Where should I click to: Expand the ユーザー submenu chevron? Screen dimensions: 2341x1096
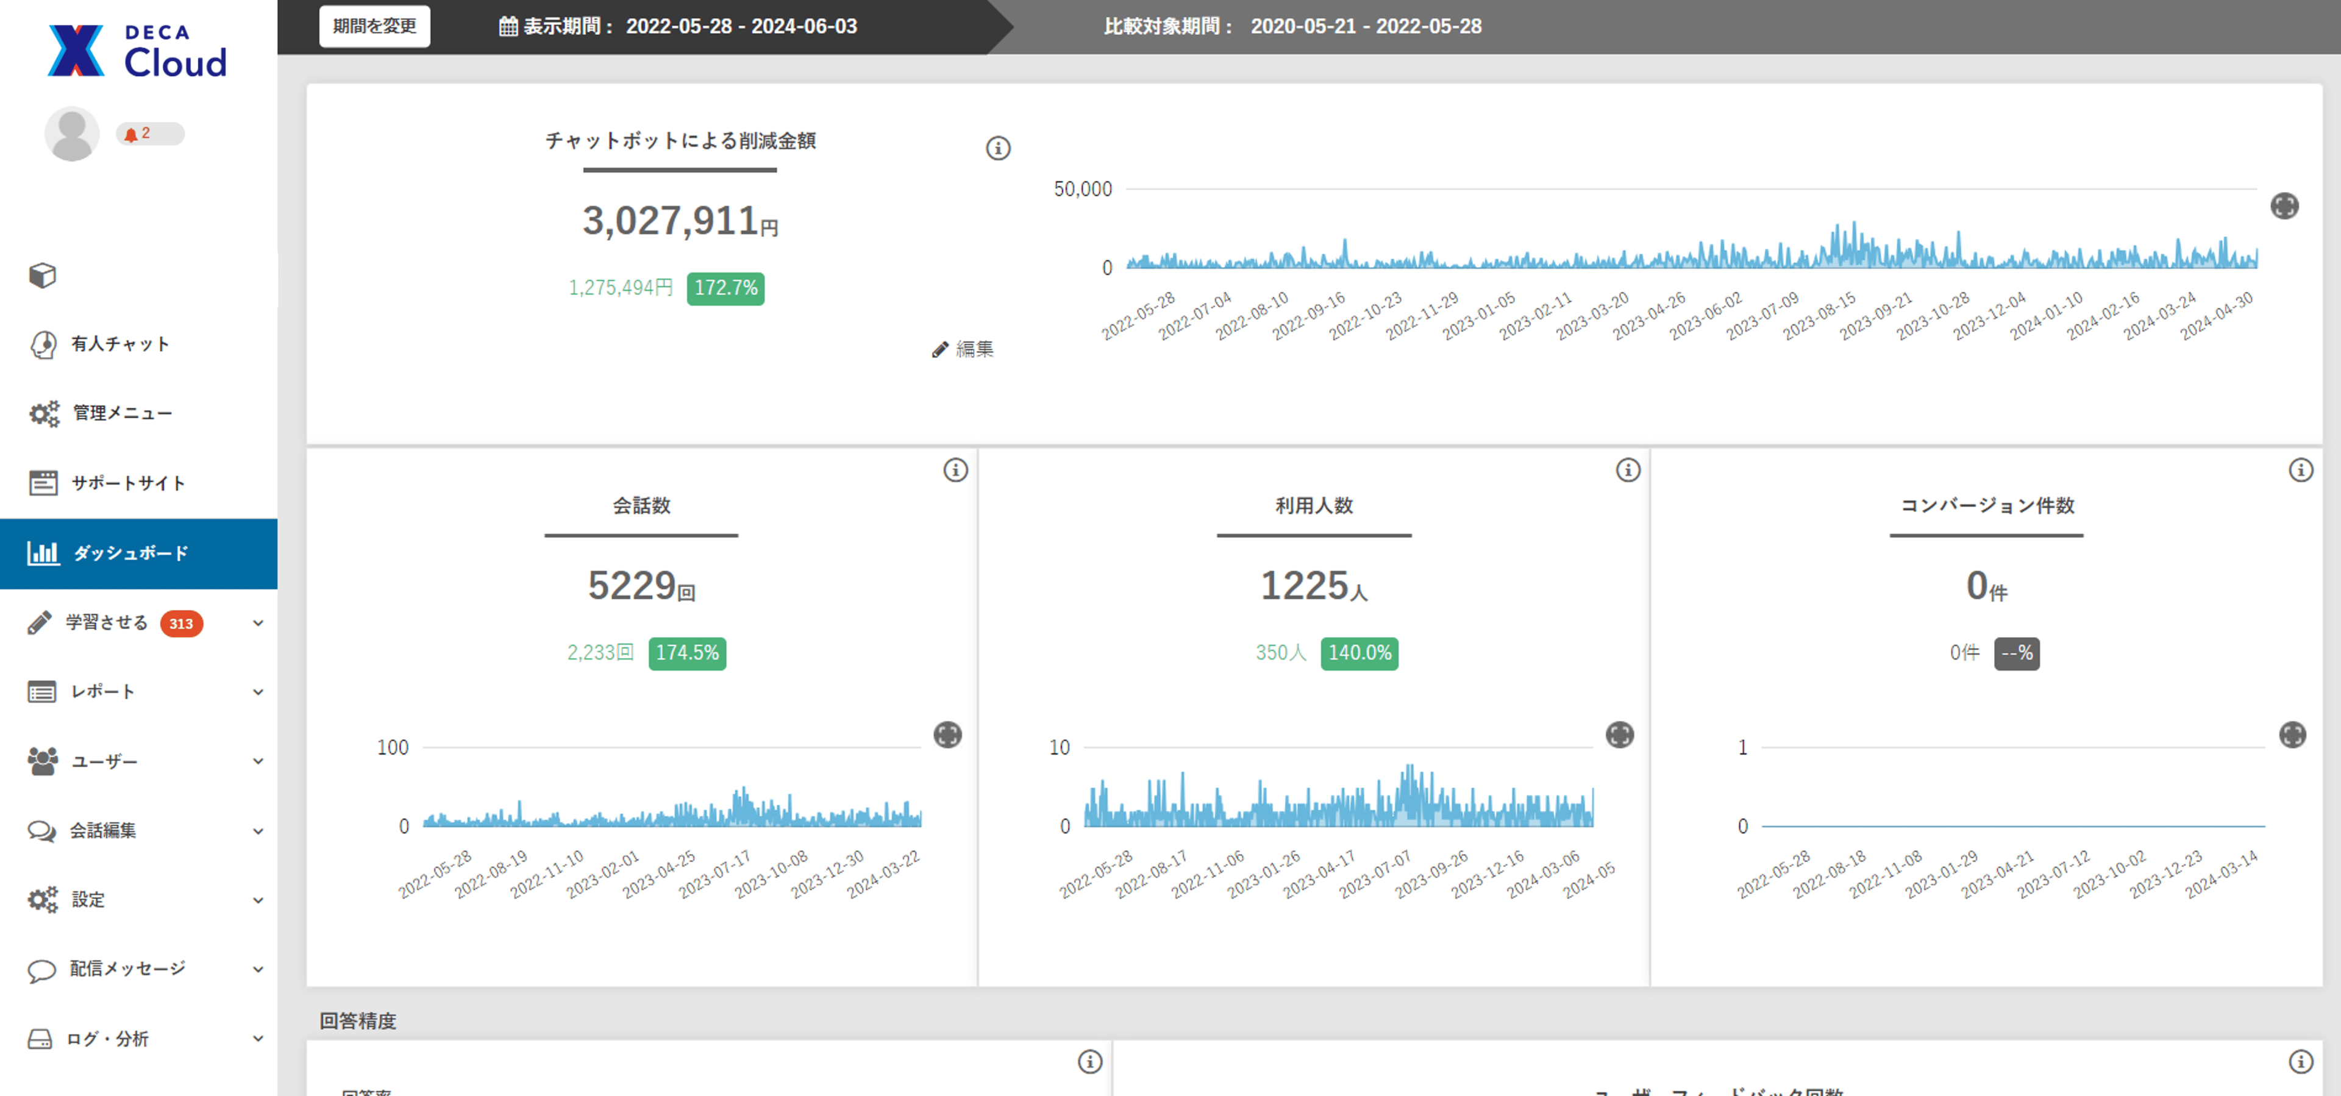(x=258, y=761)
